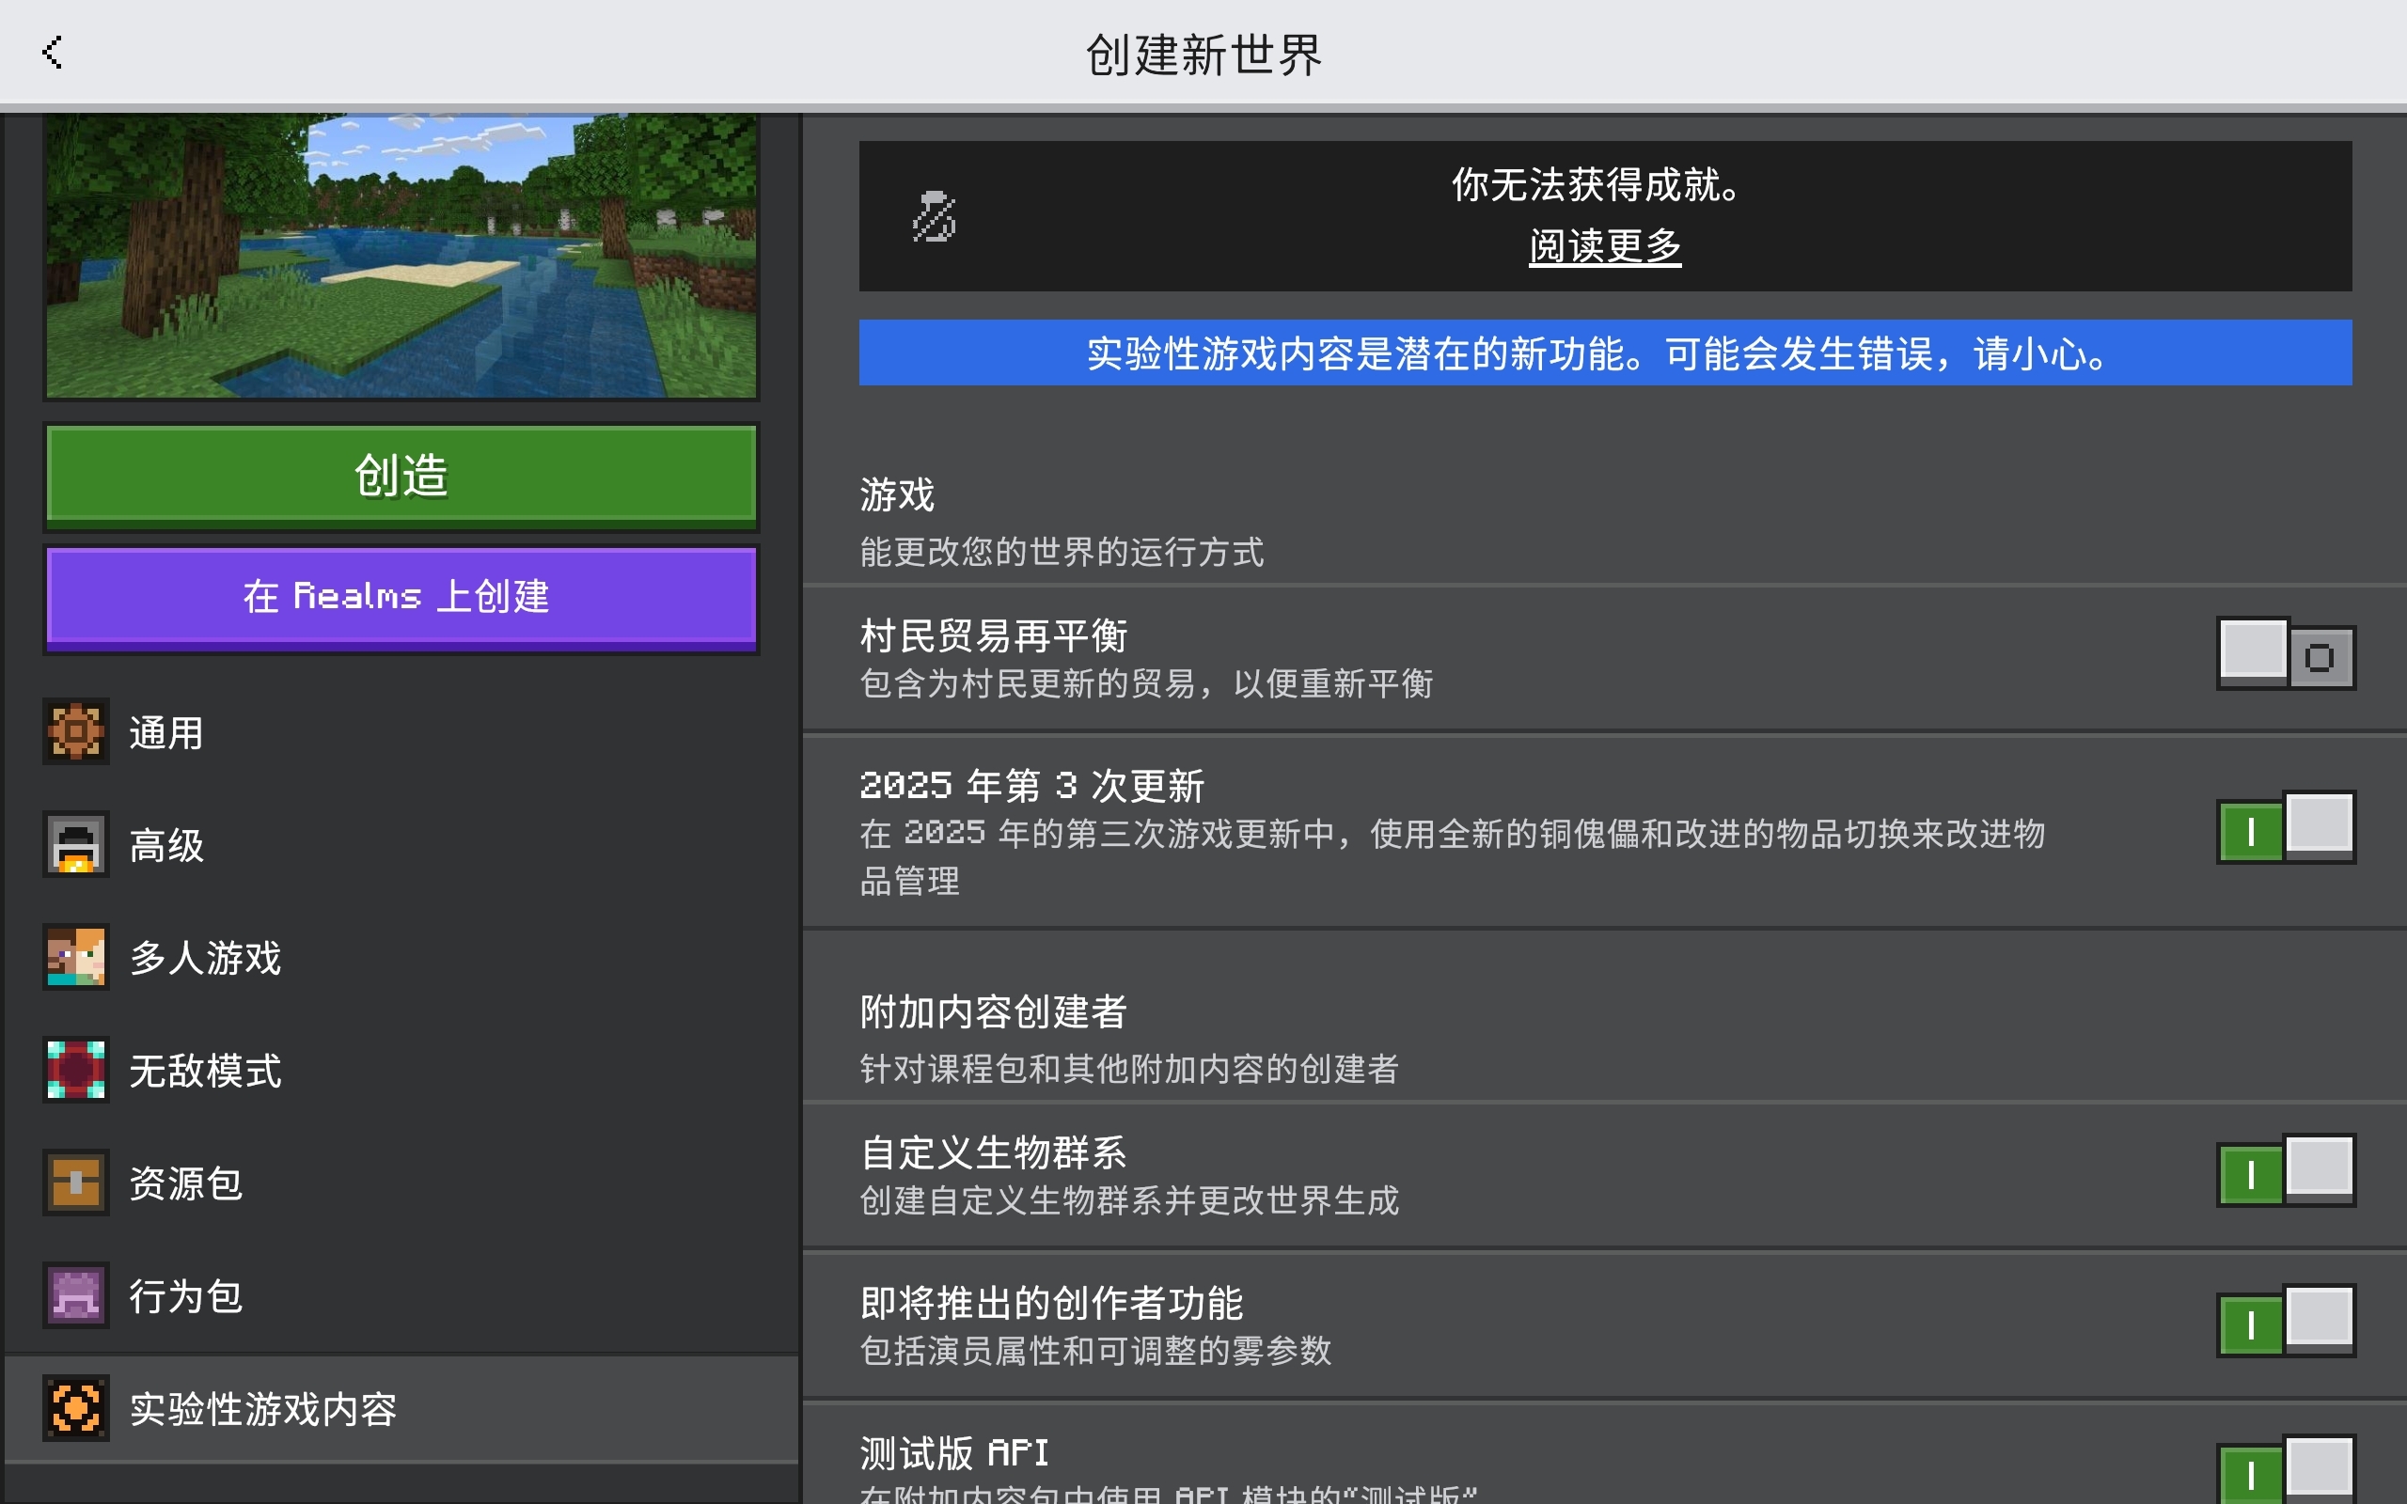The height and width of the screenshot is (1504, 2407).
Task: Click the achievements-disabled icon in the banner
Action: click(x=934, y=216)
